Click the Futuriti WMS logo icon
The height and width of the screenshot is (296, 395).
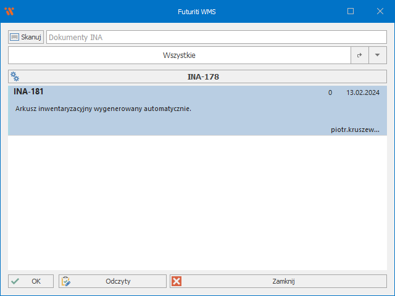(9, 11)
